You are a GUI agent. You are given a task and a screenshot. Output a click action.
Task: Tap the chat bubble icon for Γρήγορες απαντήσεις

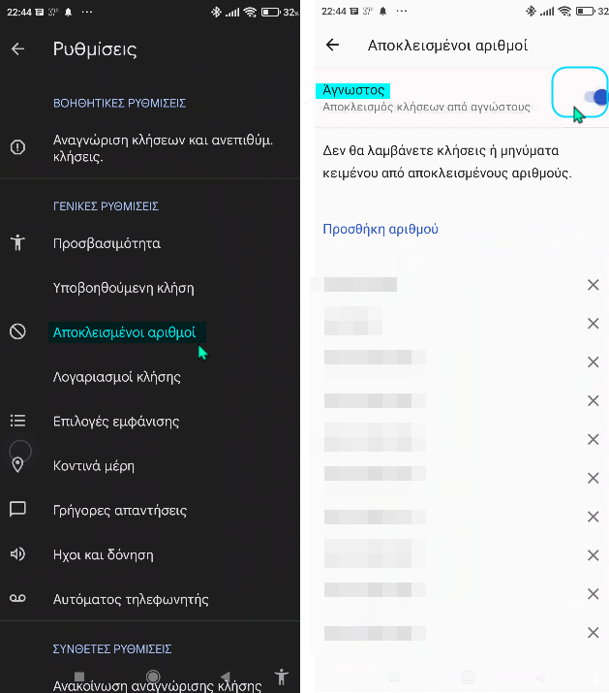click(x=17, y=509)
